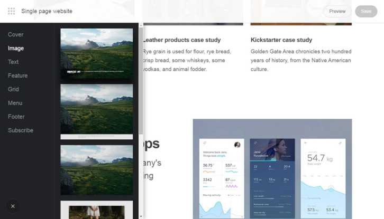
Task: Open the Text block category
Action: tap(13, 62)
